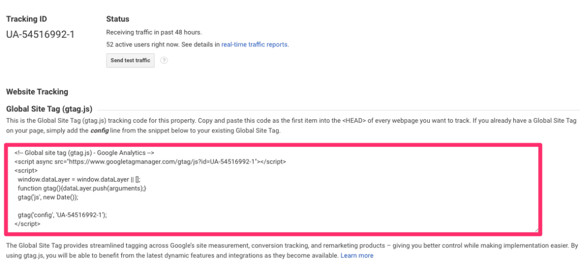580x266 pixels.
Task: Click the opening <script> tag on its own line
Action: tap(26, 170)
